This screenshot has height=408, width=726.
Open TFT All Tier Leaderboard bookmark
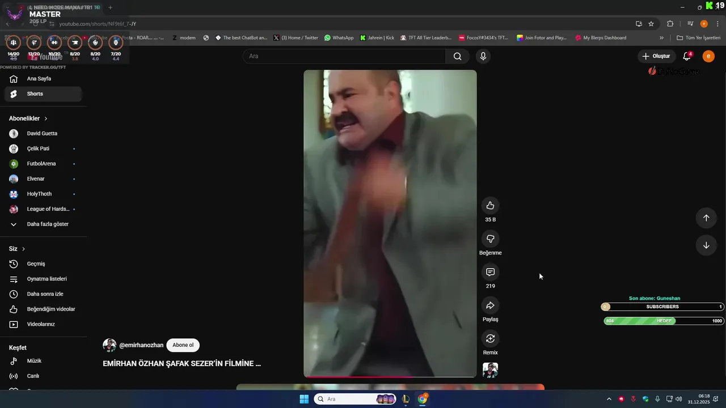click(x=426, y=38)
